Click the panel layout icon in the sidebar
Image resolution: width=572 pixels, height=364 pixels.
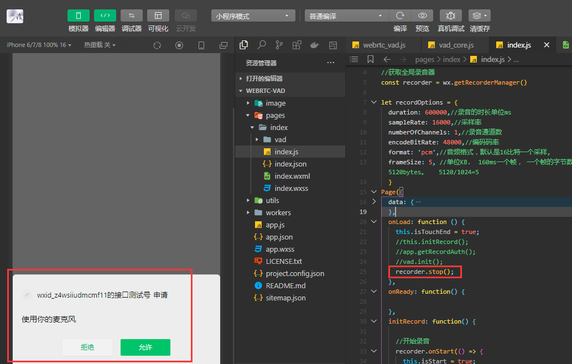point(333,45)
